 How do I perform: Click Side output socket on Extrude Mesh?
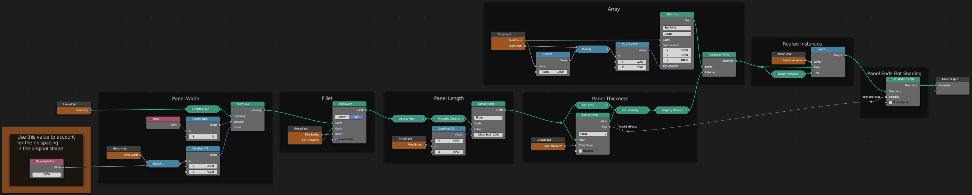click(x=609, y=127)
